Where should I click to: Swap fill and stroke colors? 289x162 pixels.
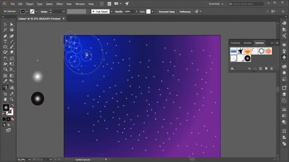pos(13,105)
